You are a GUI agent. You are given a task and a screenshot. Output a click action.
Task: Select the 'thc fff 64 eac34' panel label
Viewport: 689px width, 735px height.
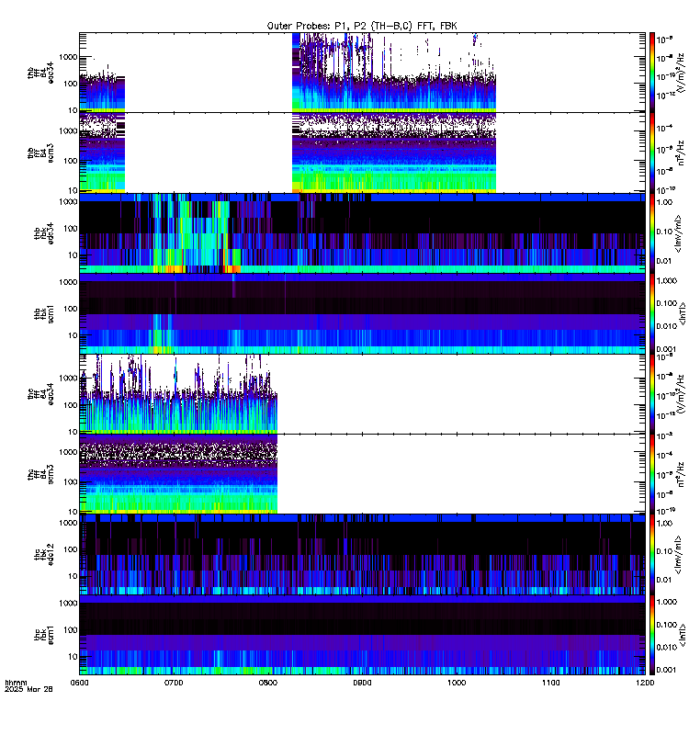click(x=40, y=394)
